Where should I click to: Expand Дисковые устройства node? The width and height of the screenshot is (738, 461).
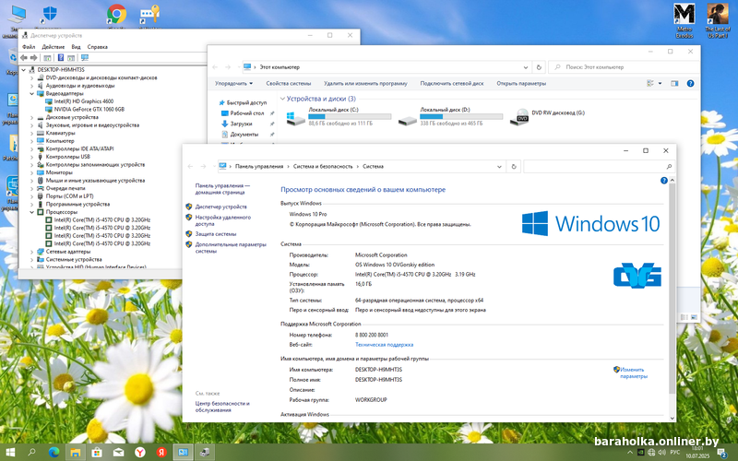click(32, 117)
